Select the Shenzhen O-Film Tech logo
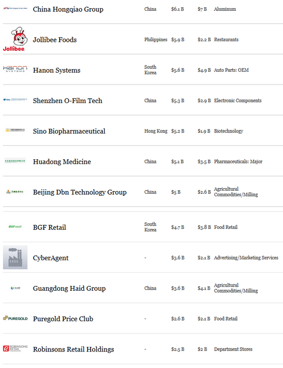 click(x=15, y=99)
